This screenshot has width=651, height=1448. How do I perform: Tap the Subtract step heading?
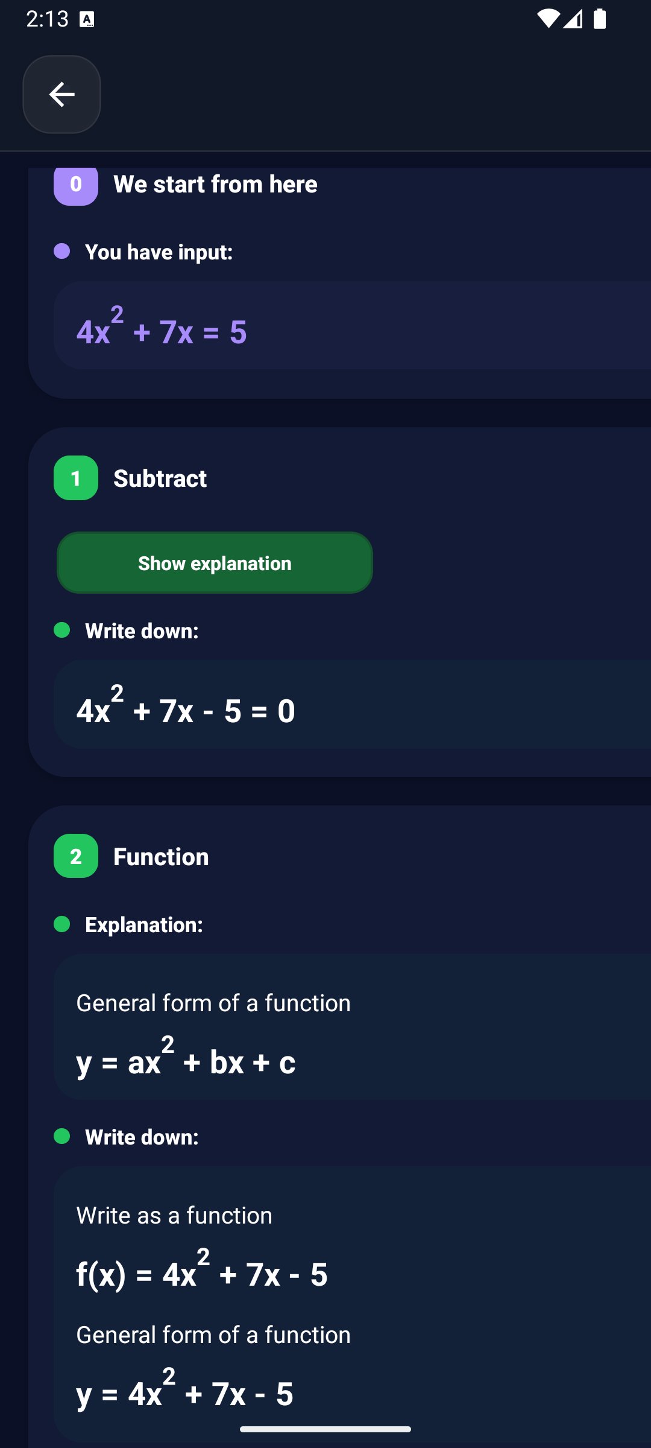point(160,478)
